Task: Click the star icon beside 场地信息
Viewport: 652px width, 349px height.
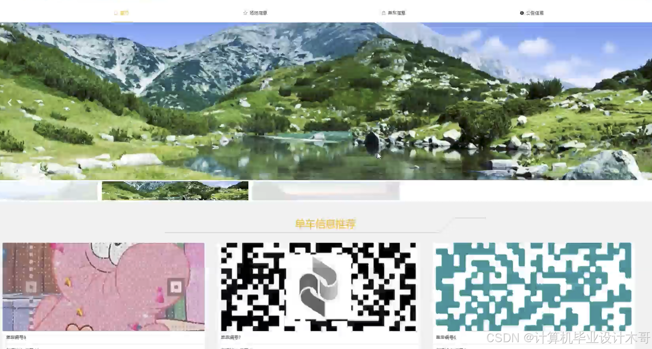Action: click(x=245, y=13)
